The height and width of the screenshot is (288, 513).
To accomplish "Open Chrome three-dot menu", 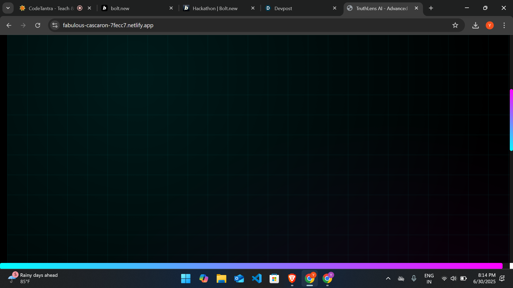I will point(504,25).
